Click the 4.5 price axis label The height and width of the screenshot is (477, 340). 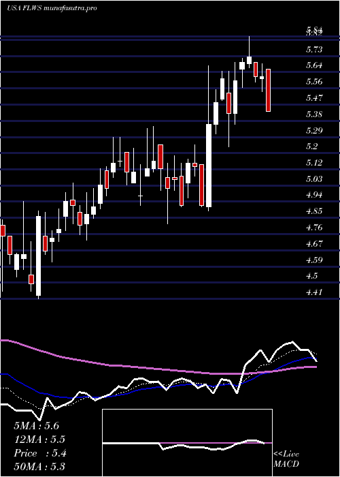click(312, 276)
